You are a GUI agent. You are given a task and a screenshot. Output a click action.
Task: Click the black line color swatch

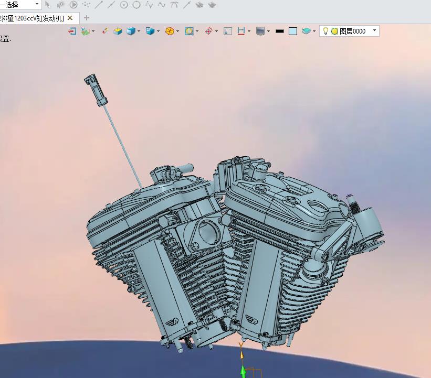pyautogui.click(x=279, y=31)
